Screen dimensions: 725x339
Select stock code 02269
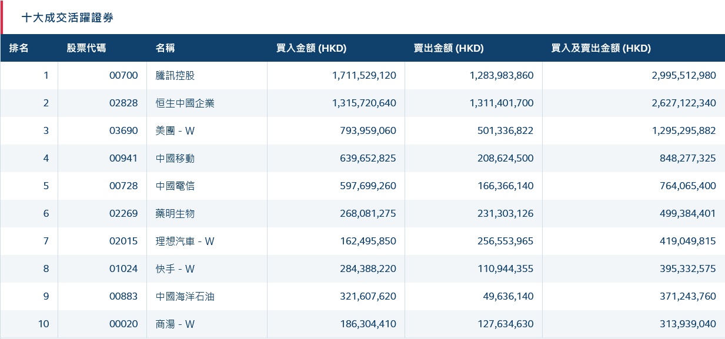(x=123, y=213)
